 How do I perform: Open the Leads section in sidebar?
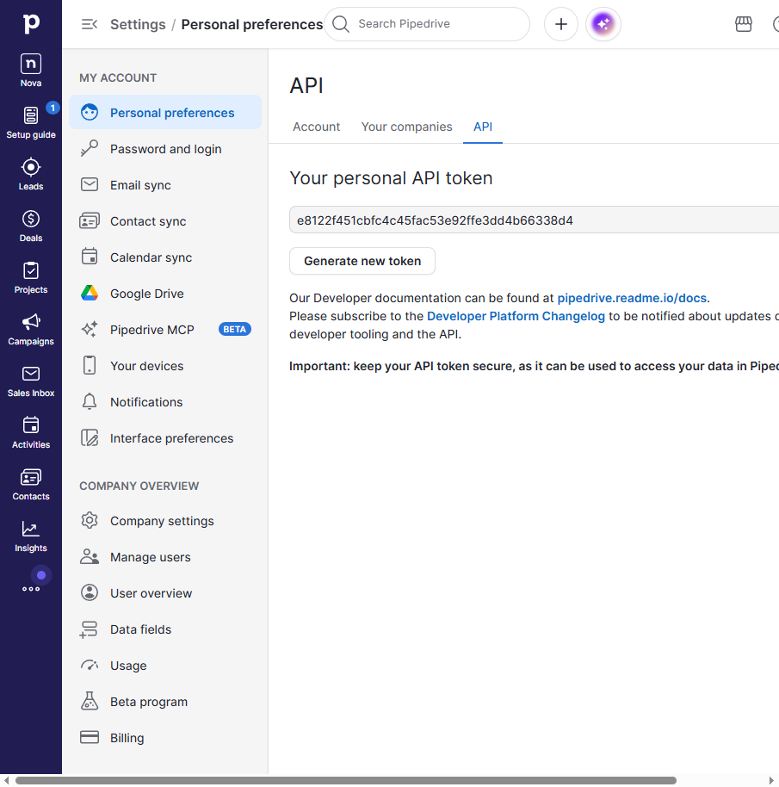(x=31, y=174)
